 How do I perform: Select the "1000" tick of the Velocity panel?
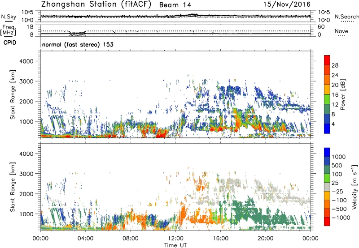(26, 214)
